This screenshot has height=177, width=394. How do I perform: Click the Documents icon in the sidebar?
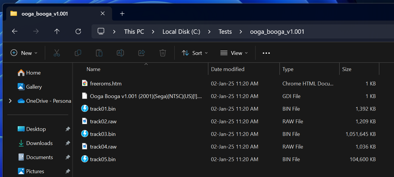[21, 157]
